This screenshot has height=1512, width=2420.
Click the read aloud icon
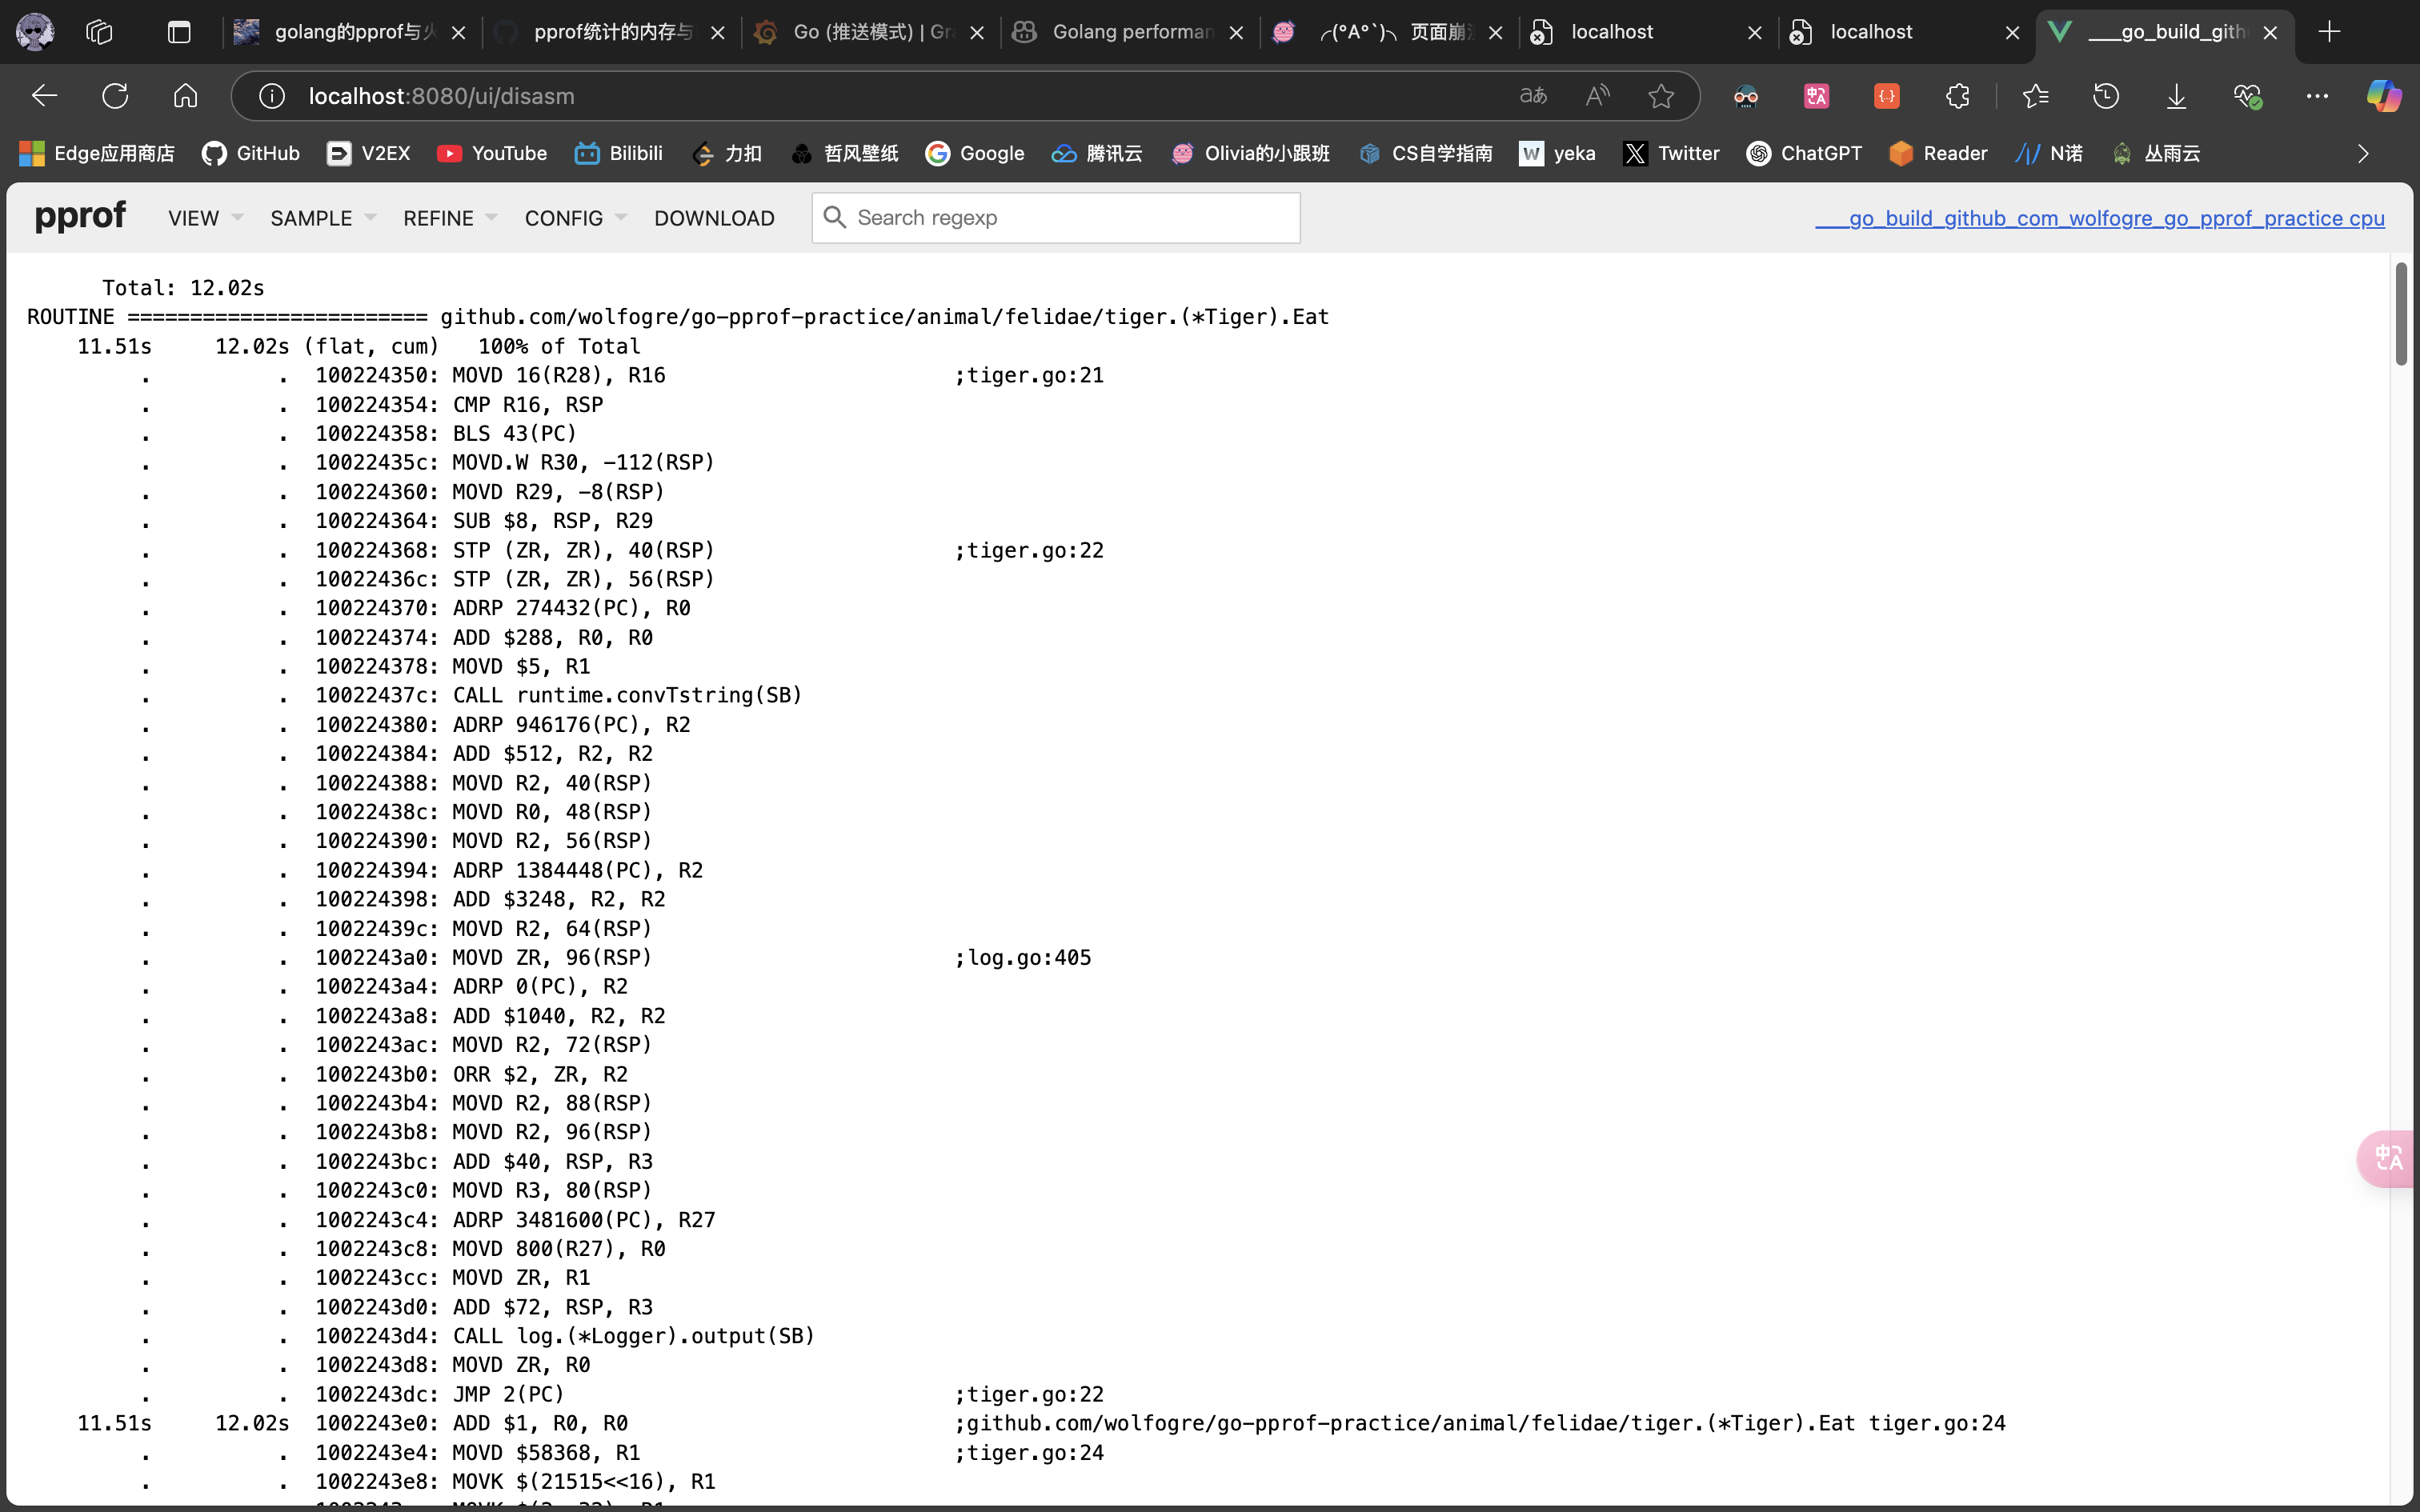click(1597, 96)
